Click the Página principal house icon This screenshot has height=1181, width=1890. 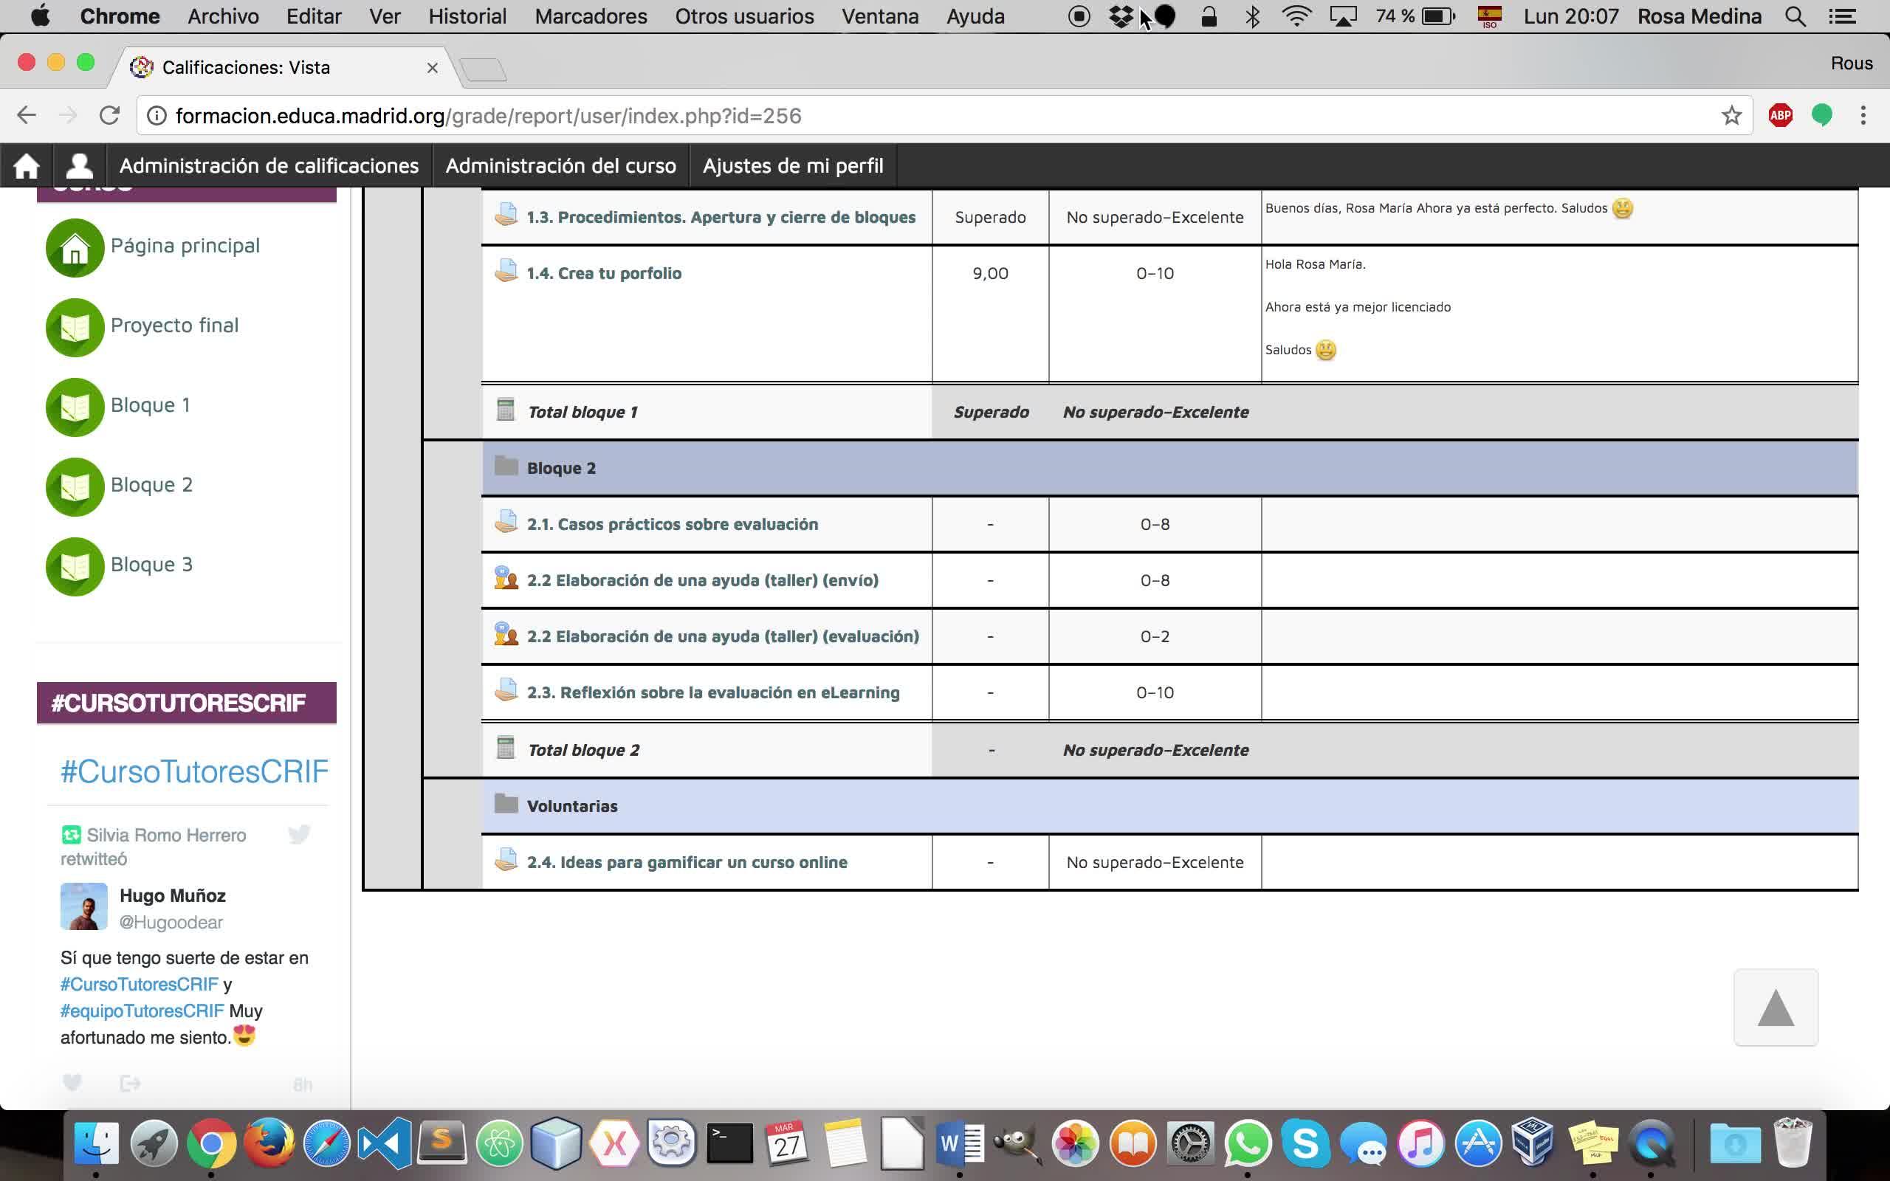pyautogui.click(x=75, y=247)
